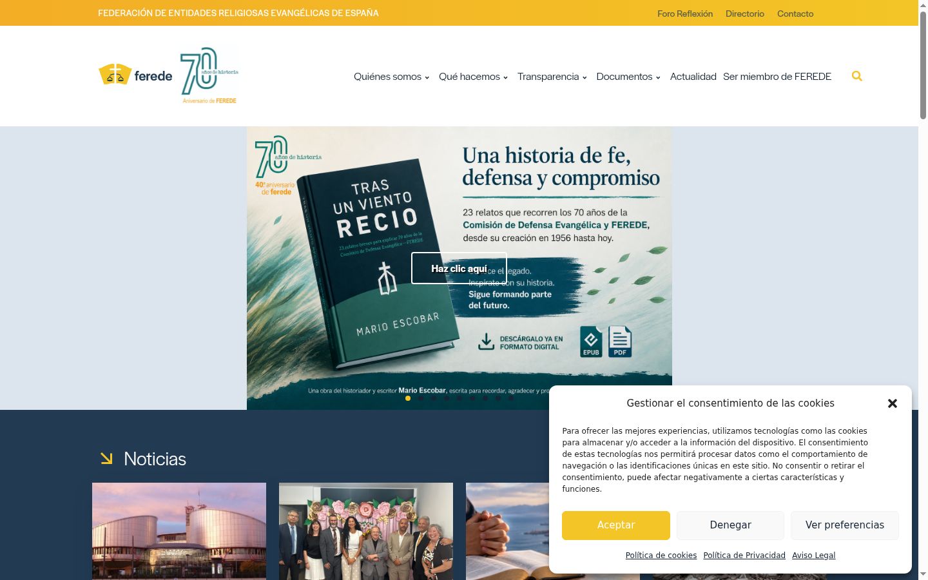Read the Política de cookies
The width and height of the screenshot is (928, 580).
pyautogui.click(x=661, y=556)
